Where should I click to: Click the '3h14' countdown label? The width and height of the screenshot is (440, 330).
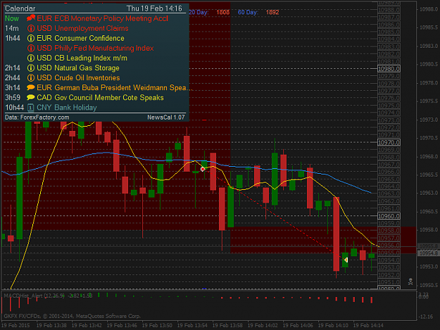[13, 88]
